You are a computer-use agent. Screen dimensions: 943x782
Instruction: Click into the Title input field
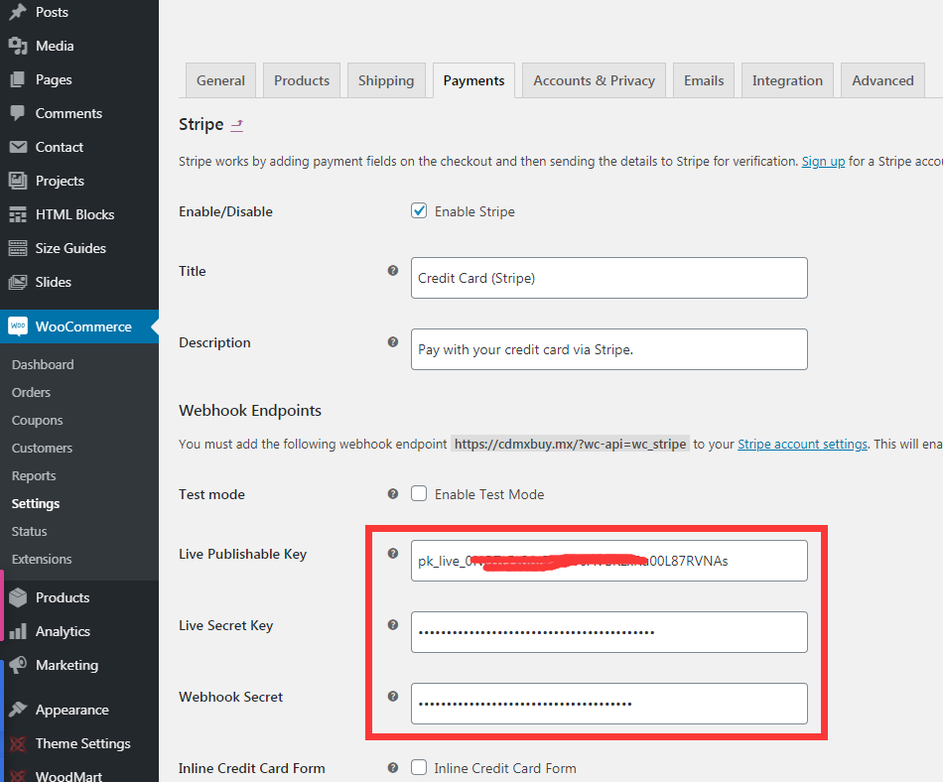coord(609,278)
